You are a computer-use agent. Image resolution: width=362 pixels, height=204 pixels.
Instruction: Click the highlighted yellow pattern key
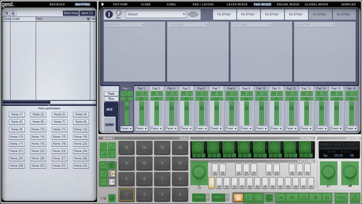[x=211, y=183]
